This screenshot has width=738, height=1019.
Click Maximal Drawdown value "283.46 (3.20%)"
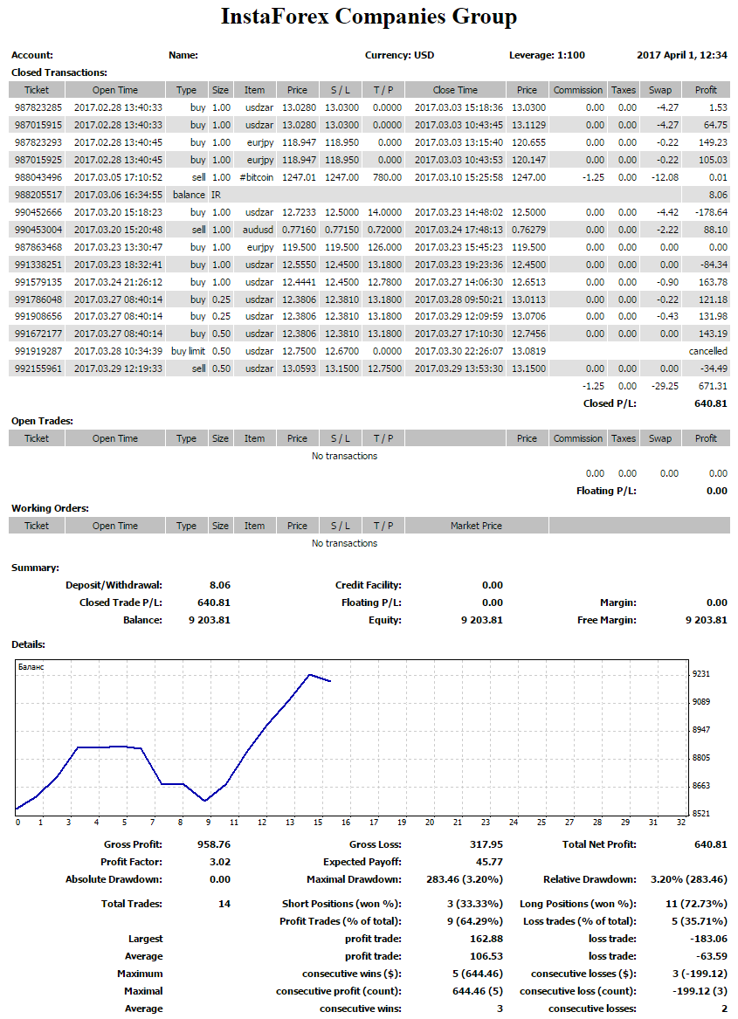tap(465, 880)
